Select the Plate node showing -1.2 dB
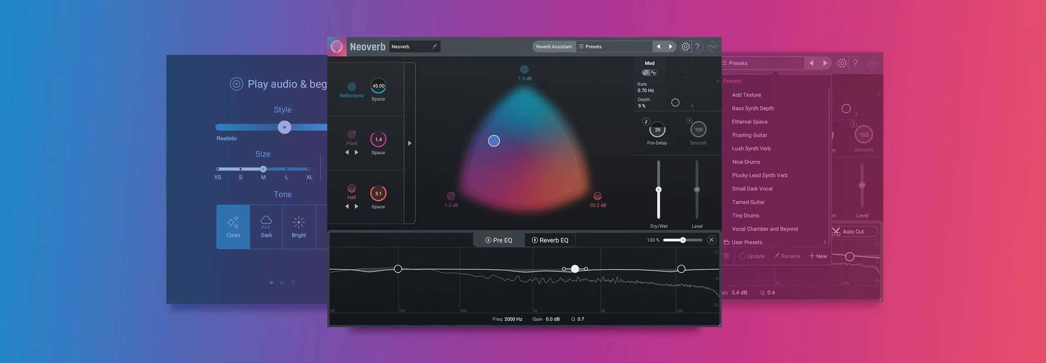The width and height of the screenshot is (1046, 363). (x=451, y=196)
